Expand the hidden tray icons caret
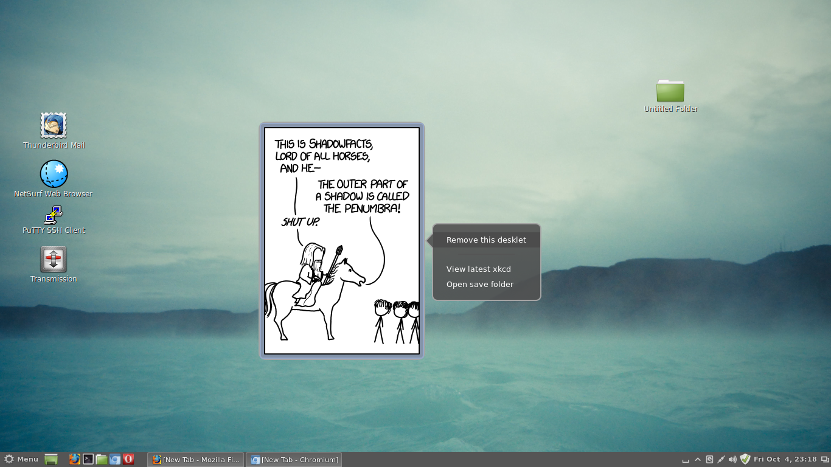This screenshot has width=831, height=467. [x=698, y=460]
